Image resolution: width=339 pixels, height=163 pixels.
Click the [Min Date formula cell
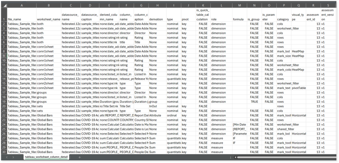click(x=239, y=125)
